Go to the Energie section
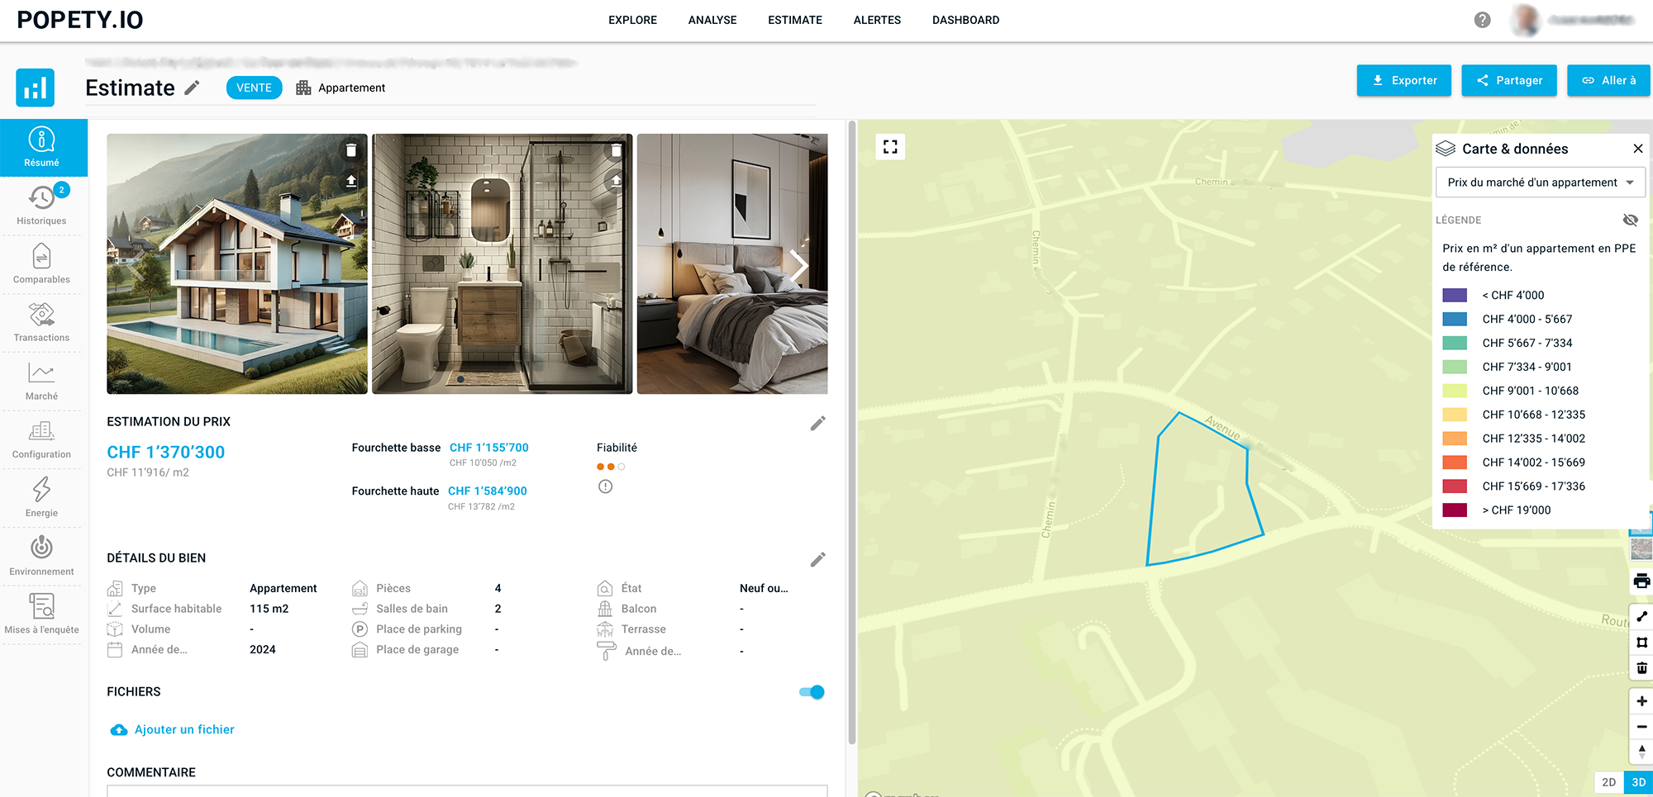 tap(41, 497)
